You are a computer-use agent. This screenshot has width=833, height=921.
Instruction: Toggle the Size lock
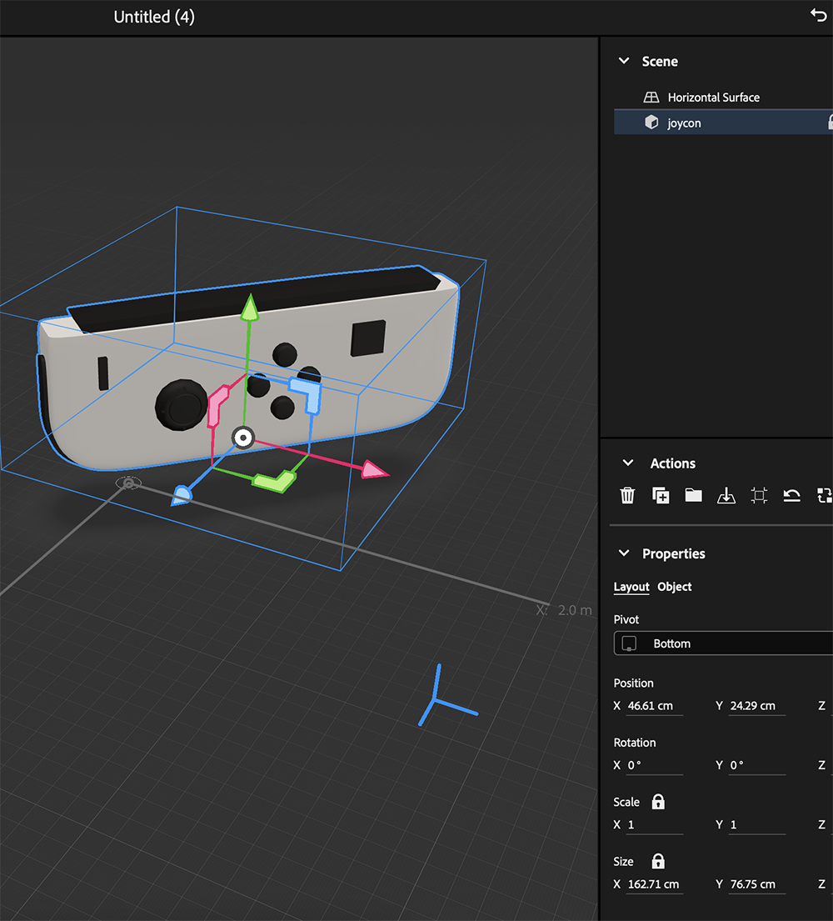(x=657, y=861)
